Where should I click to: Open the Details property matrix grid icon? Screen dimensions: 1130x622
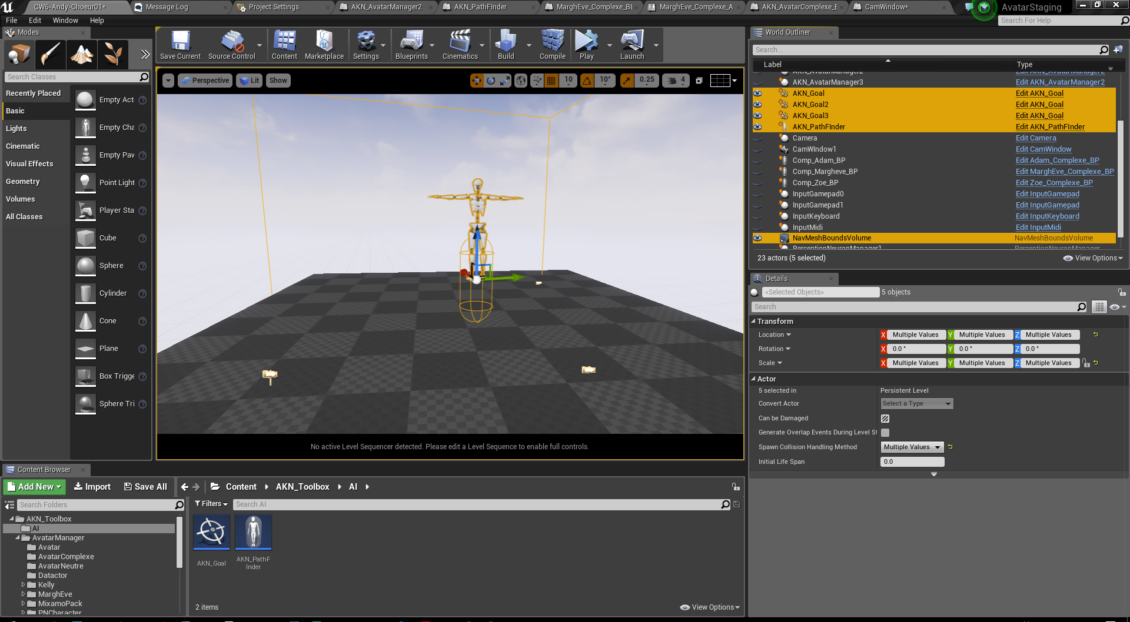pyautogui.click(x=1099, y=307)
